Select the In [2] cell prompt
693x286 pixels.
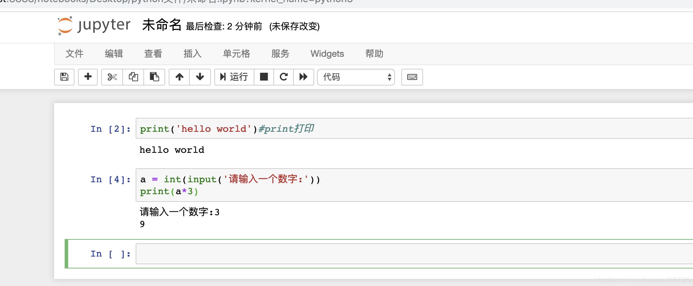pos(110,129)
